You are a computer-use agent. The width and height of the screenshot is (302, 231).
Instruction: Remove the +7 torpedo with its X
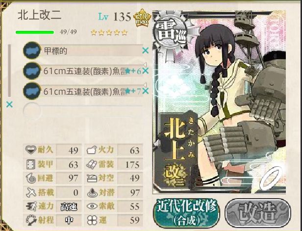(x=146, y=91)
